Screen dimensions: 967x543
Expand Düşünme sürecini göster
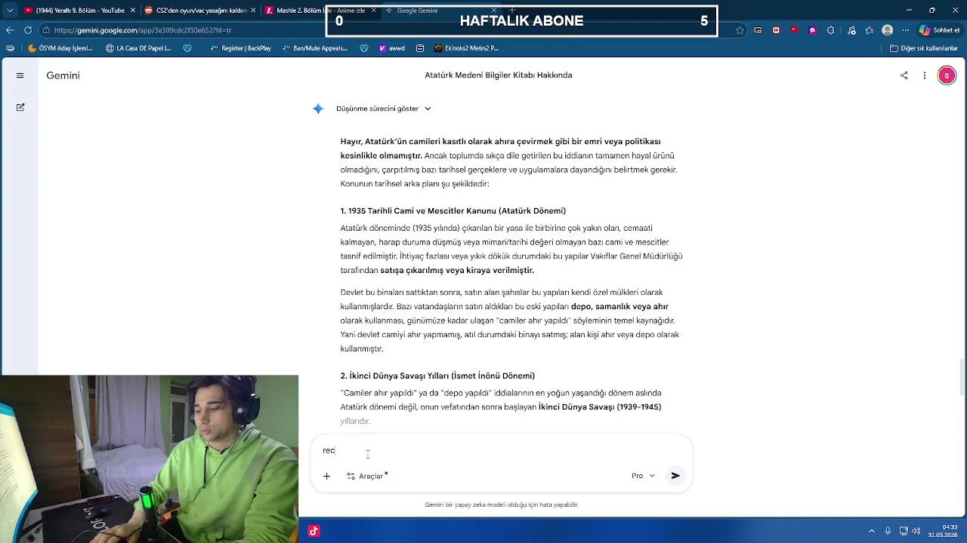pos(383,109)
